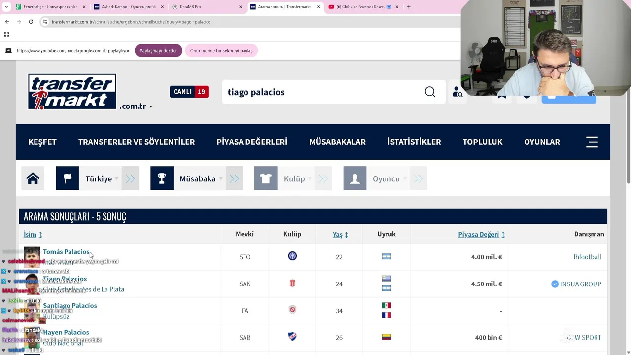Open the user search profile icon
The height and width of the screenshot is (355, 631).
(x=457, y=92)
